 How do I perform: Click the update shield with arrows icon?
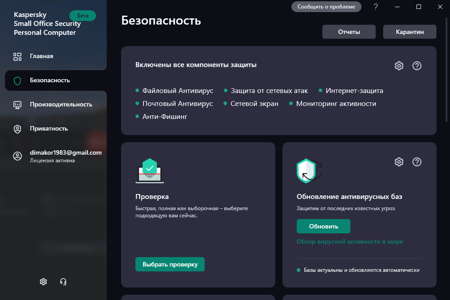pos(309,171)
